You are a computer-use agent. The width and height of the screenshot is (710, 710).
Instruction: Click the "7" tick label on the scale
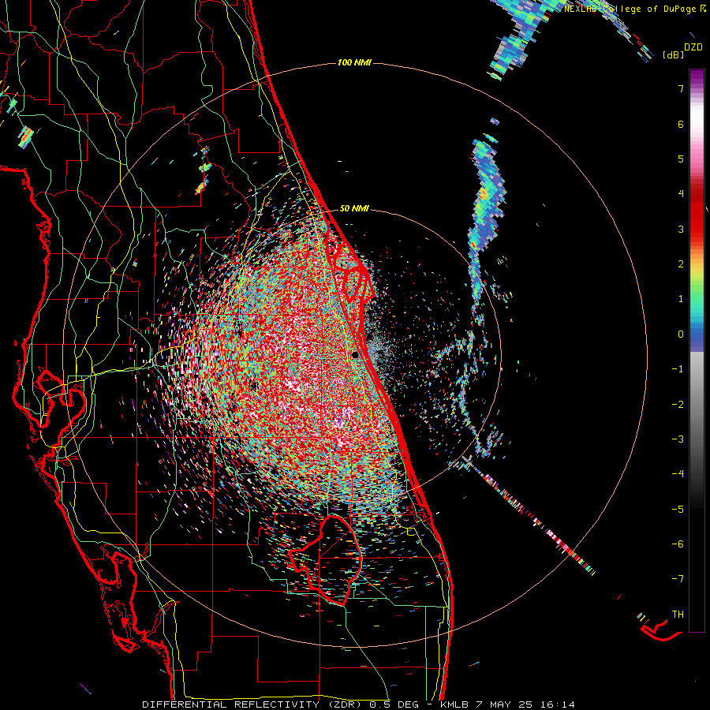click(681, 88)
